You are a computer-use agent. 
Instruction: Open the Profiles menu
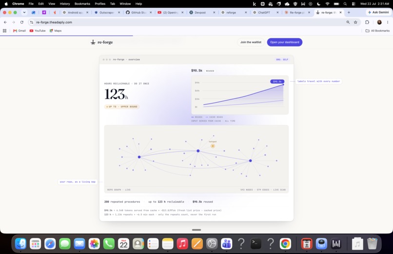point(100,4)
